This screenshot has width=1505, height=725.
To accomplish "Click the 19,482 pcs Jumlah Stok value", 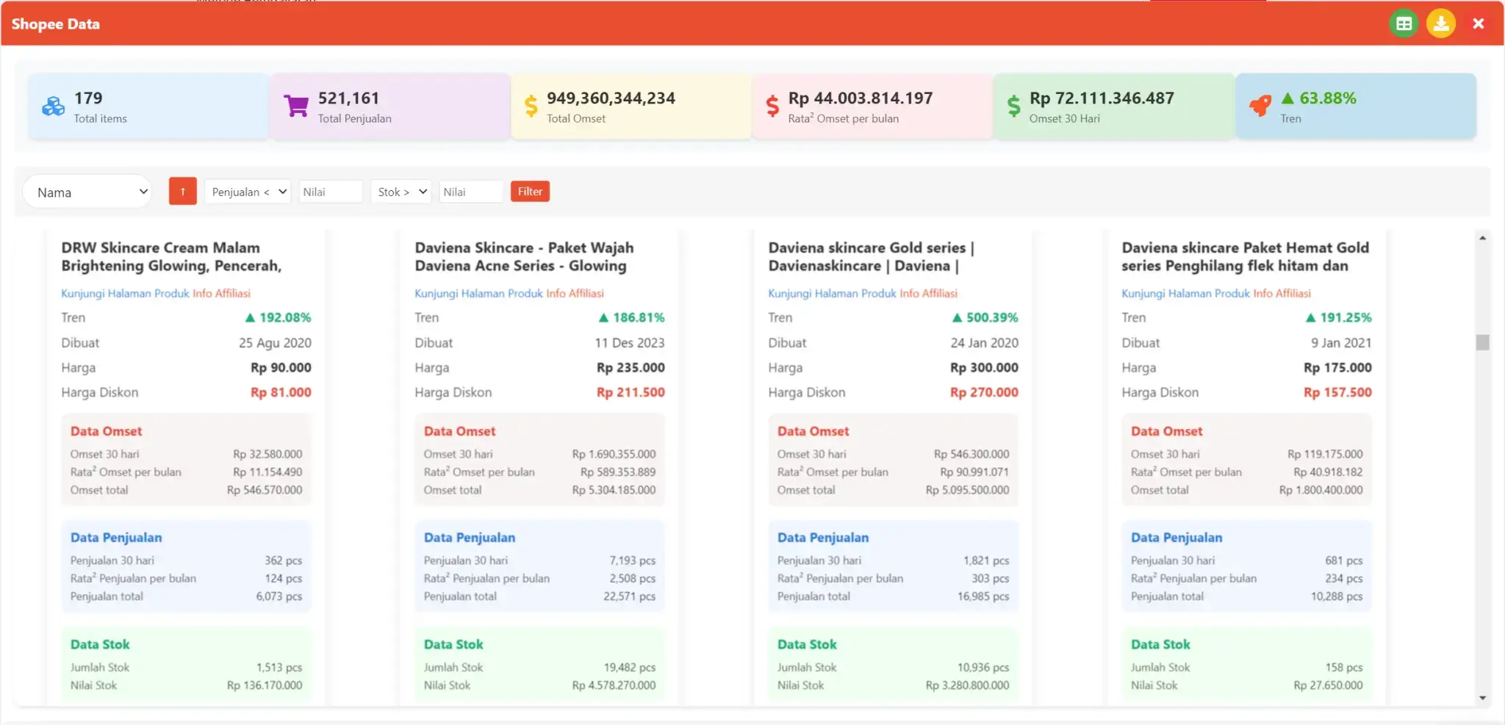I will [x=630, y=667].
